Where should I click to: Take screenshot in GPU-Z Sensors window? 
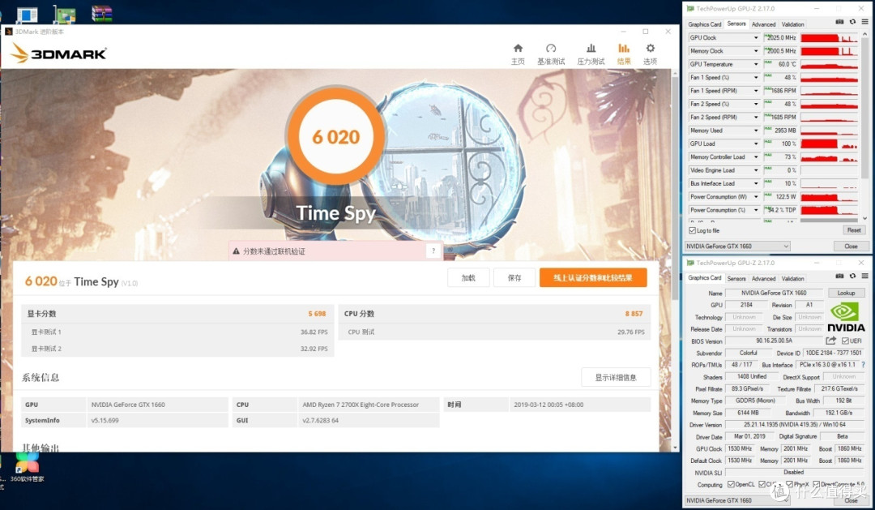pyautogui.click(x=839, y=22)
